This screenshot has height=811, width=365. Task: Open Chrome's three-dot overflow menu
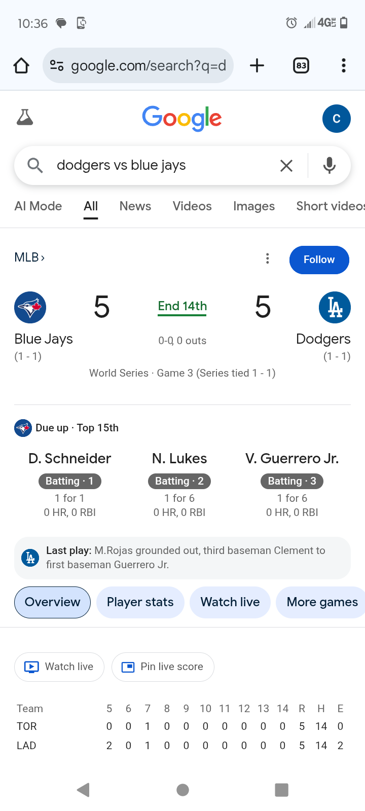(344, 65)
